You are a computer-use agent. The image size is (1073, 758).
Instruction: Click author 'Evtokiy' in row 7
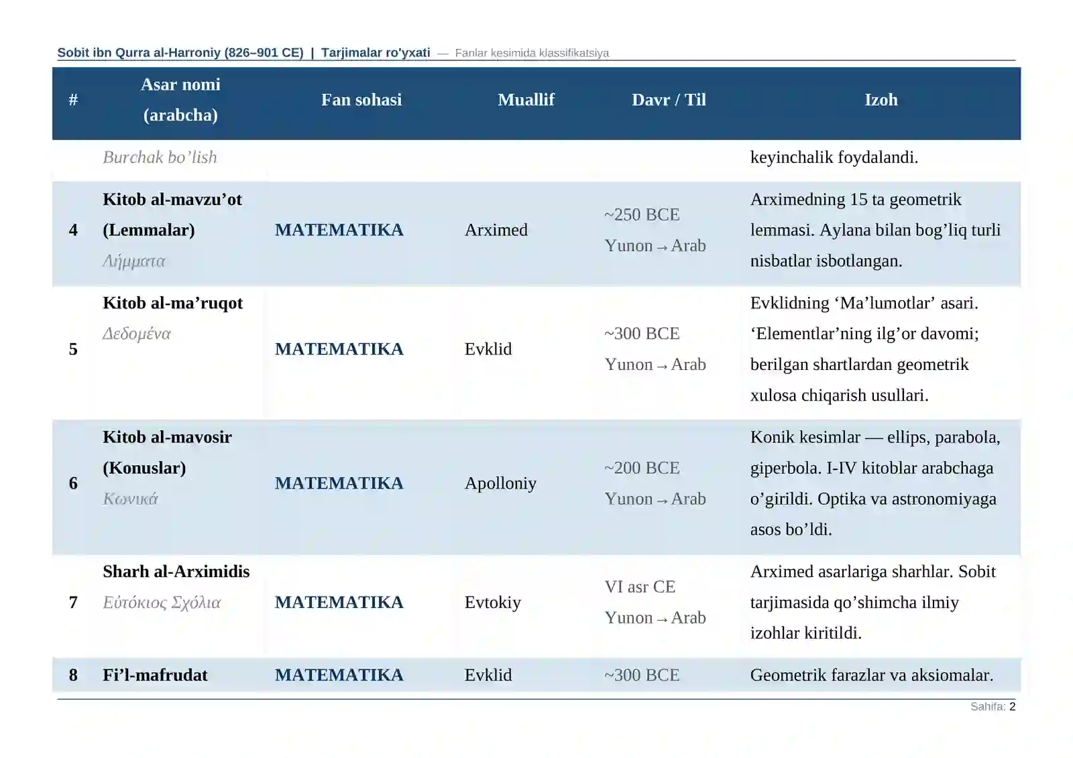tap(492, 603)
